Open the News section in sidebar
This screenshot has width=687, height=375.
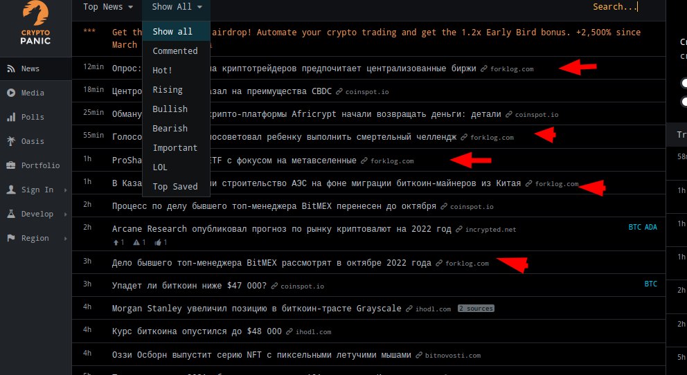[x=30, y=68]
